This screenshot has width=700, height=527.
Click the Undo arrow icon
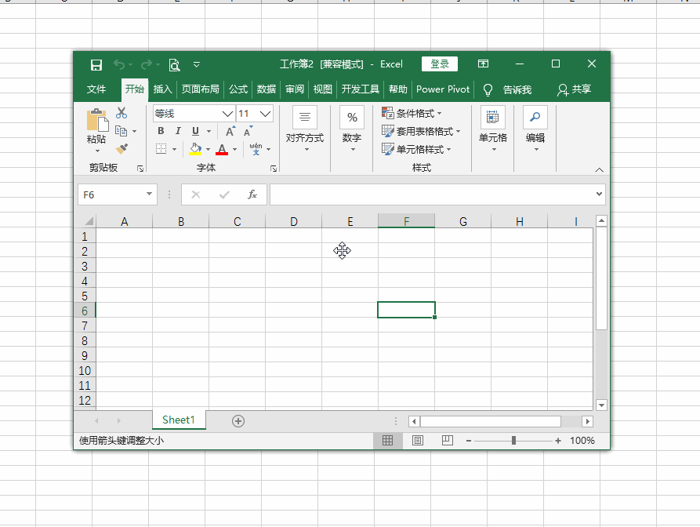[x=118, y=65]
